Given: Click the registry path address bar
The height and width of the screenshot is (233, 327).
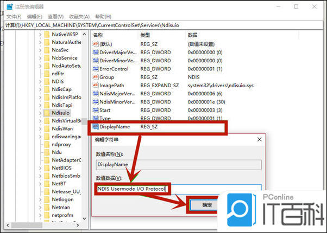Looking at the screenshot, I should click(163, 25).
